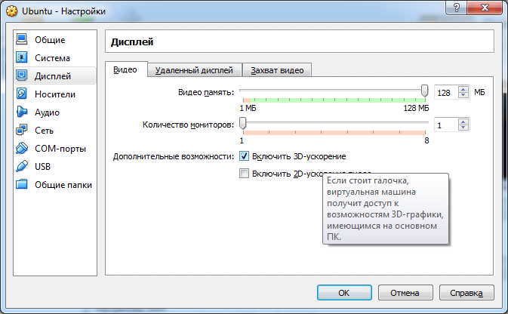
Task: Click the USB plug icon
Action: coord(22,166)
